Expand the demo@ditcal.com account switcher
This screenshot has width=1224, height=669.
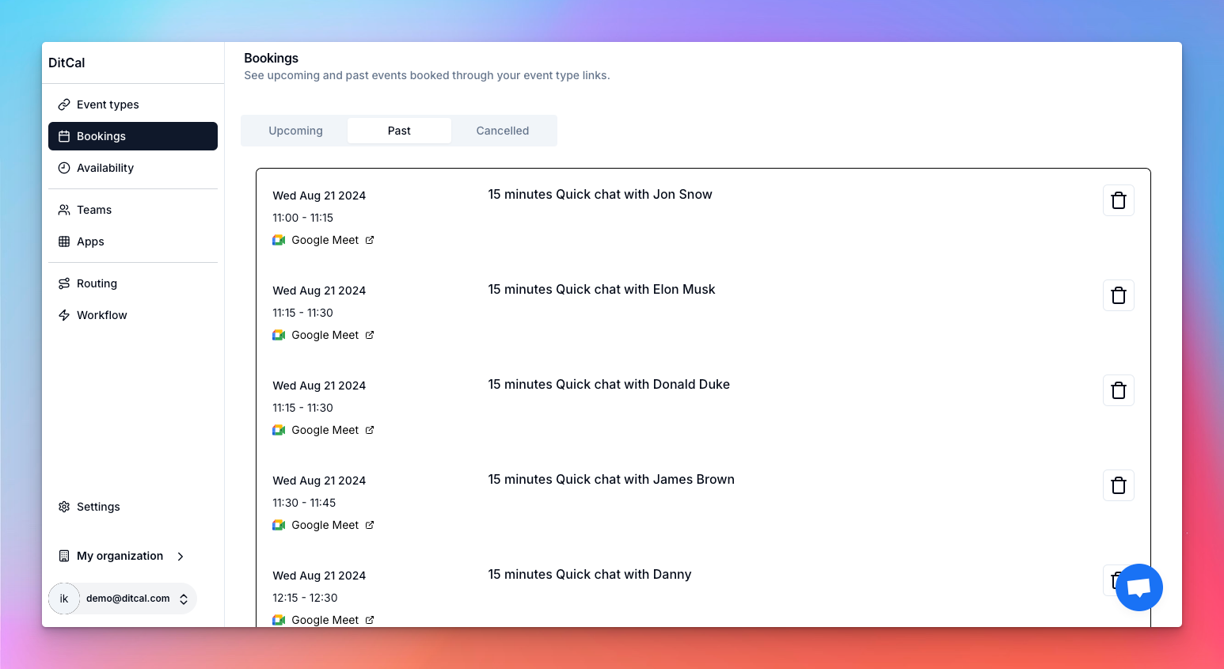pos(184,599)
